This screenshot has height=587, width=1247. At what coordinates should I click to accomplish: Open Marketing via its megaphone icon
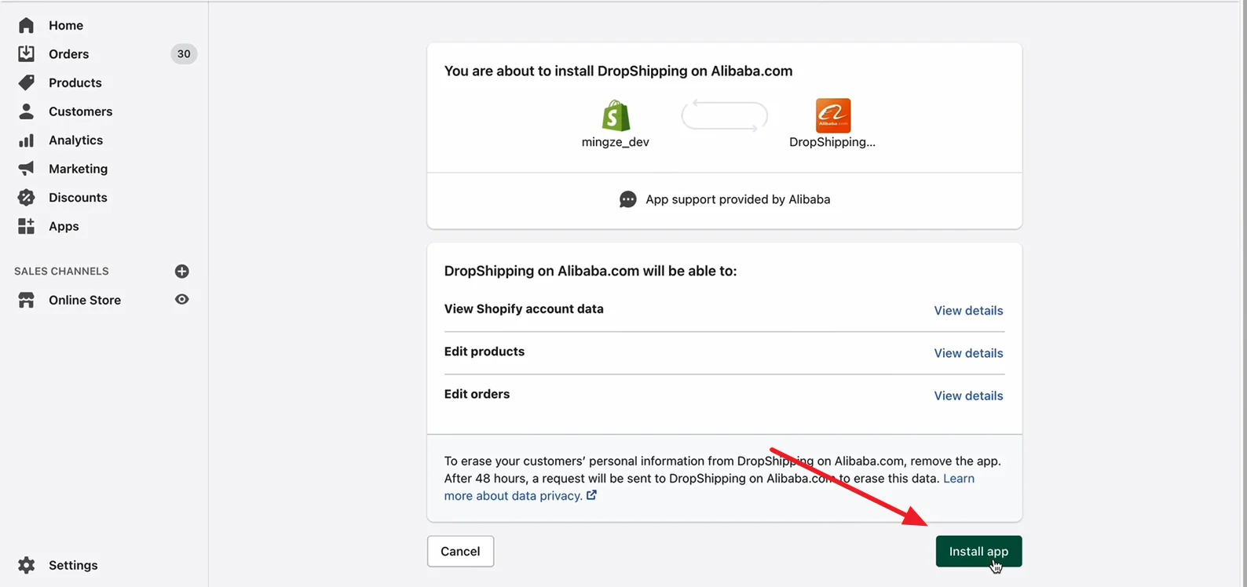click(27, 168)
